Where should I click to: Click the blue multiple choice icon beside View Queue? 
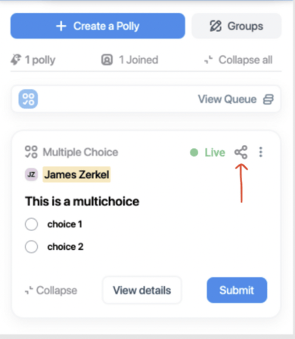pos(28,99)
